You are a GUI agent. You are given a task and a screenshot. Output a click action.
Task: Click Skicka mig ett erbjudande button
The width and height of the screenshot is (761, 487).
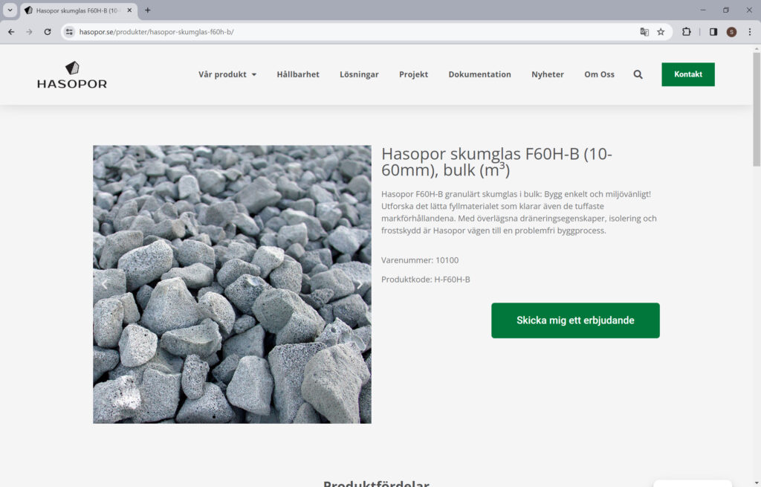coord(575,320)
